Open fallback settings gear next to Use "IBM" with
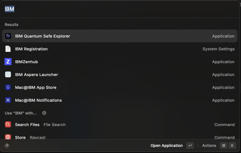The height and width of the screenshot is (153, 241). 44,113
